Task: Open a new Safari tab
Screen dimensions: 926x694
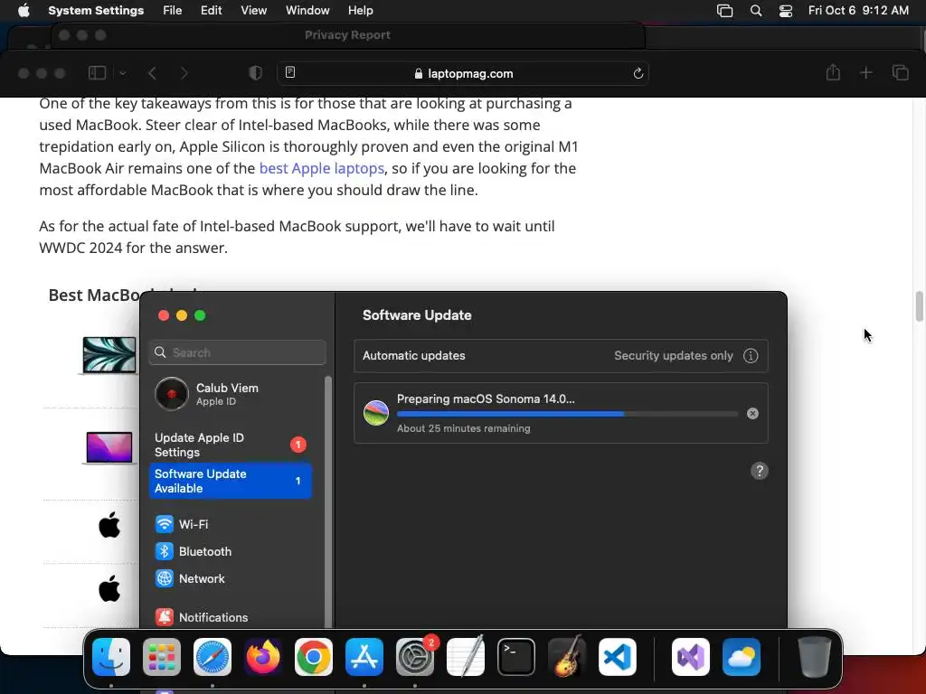Action: click(865, 73)
